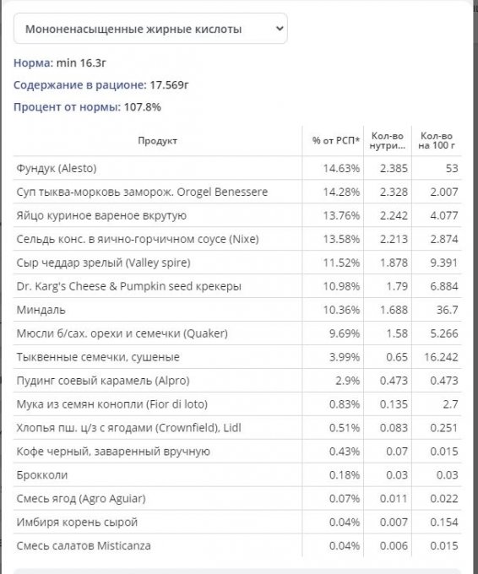
Task: Sort by the % от РСП* column header
Action: (336, 141)
